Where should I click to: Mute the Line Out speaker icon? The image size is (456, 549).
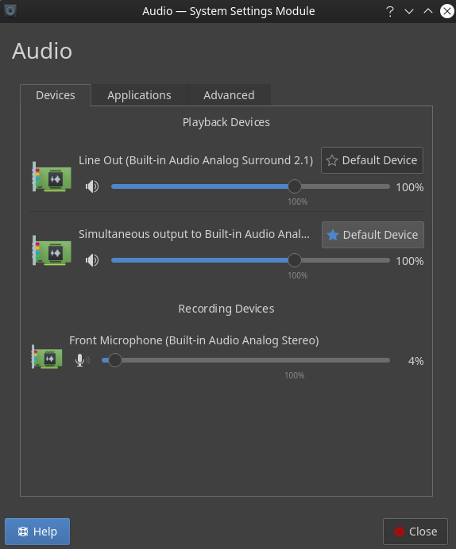pos(92,186)
